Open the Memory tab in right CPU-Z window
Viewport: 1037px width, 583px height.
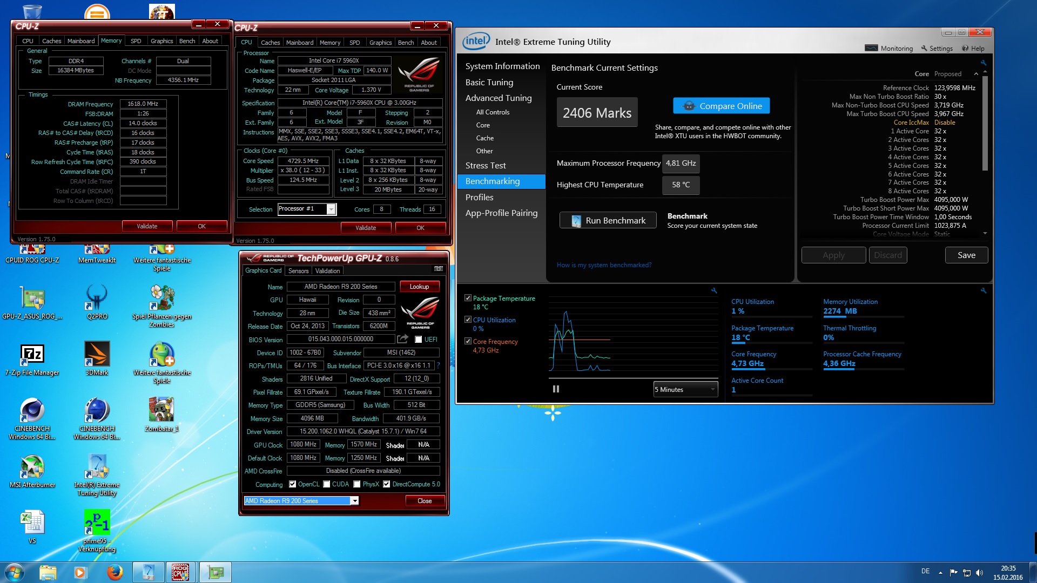tap(329, 43)
